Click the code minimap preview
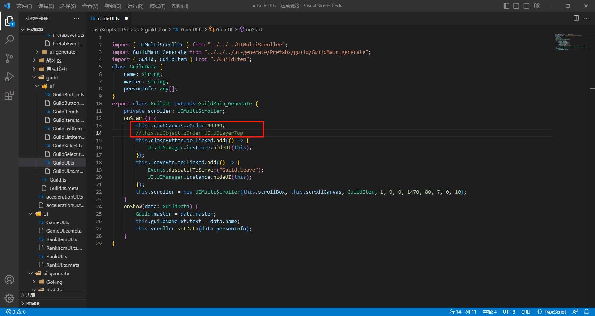The image size is (595, 316). tap(572, 42)
